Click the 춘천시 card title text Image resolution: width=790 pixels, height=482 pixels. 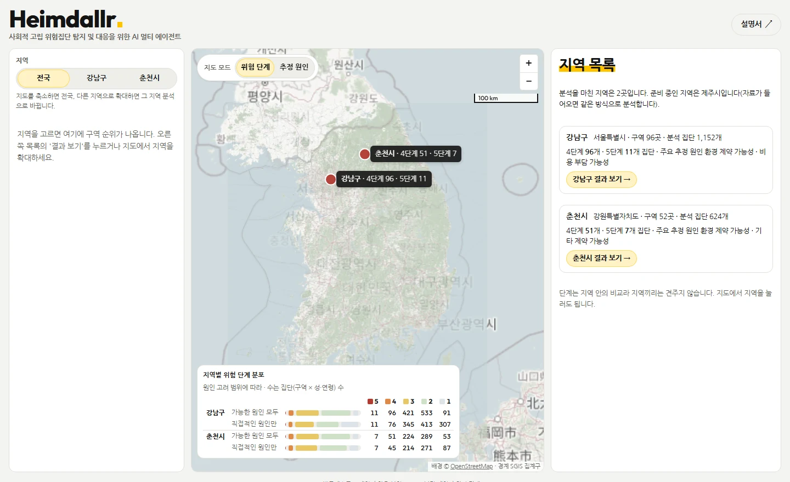pyautogui.click(x=577, y=216)
